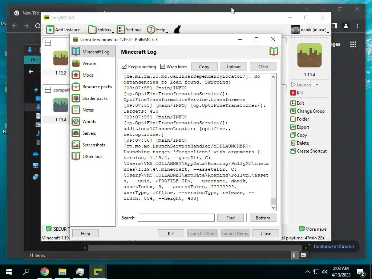Open the Version page in console sidebar

click(x=93, y=63)
